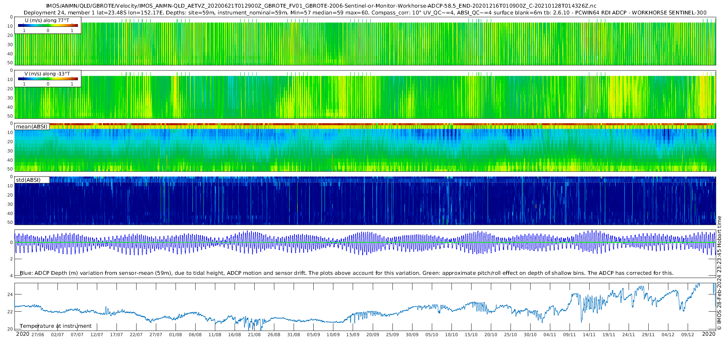The width and height of the screenshot is (723, 341).
Task: Click the 'V (m/s) along -13°T' legend title
Action: coord(47,74)
